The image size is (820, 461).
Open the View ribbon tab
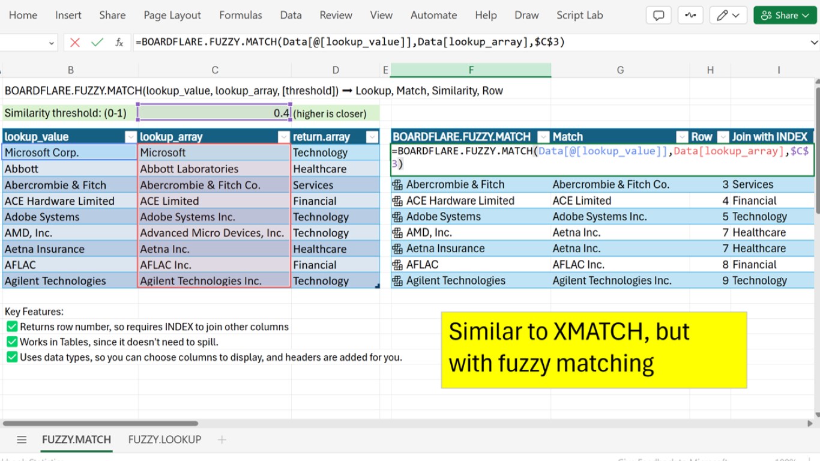pyautogui.click(x=381, y=16)
